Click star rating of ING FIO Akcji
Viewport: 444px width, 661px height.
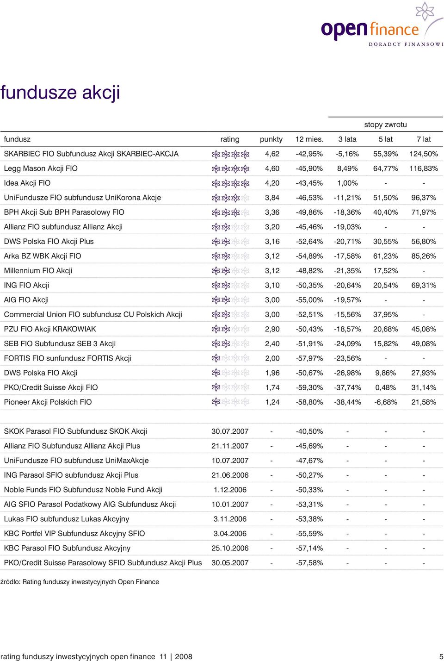(231, 286)
